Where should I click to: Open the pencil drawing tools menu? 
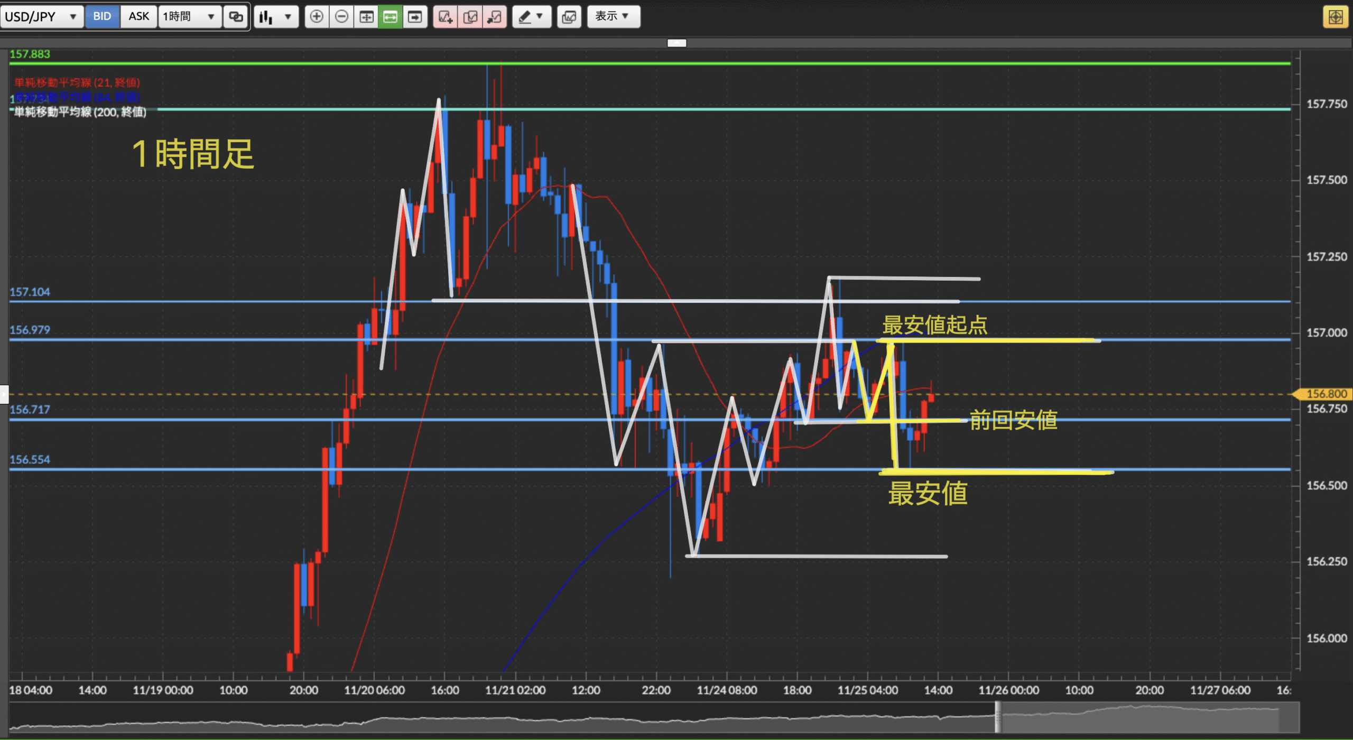(x=532, y=17)
